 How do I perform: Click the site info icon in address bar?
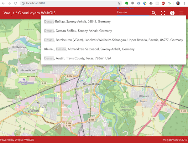coord(23,3)
